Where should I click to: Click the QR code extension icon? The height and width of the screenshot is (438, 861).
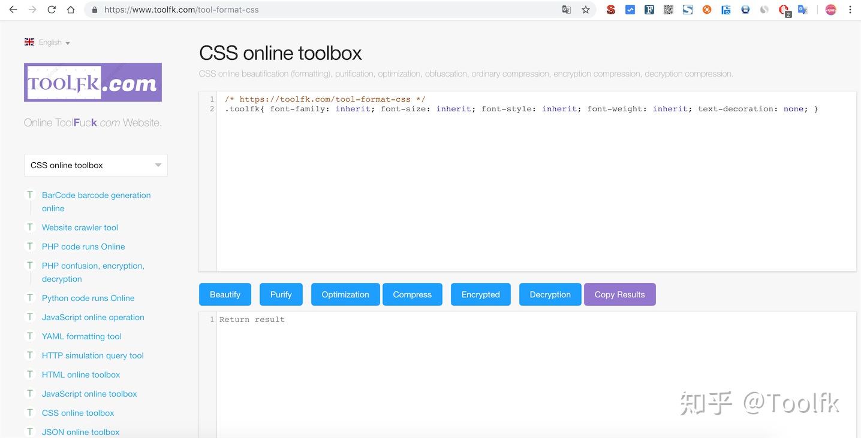pos(669,10)
